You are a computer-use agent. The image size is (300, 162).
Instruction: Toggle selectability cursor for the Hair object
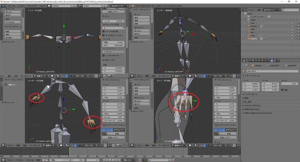point(295,32)
